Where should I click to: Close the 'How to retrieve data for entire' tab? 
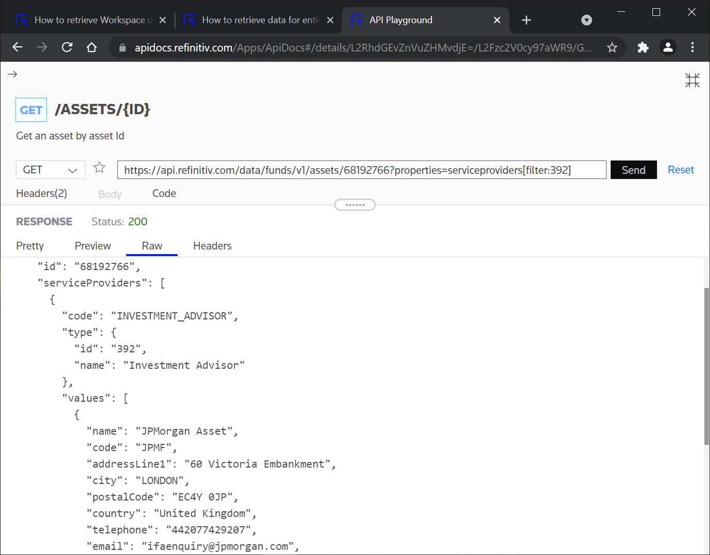pos(330,20)
